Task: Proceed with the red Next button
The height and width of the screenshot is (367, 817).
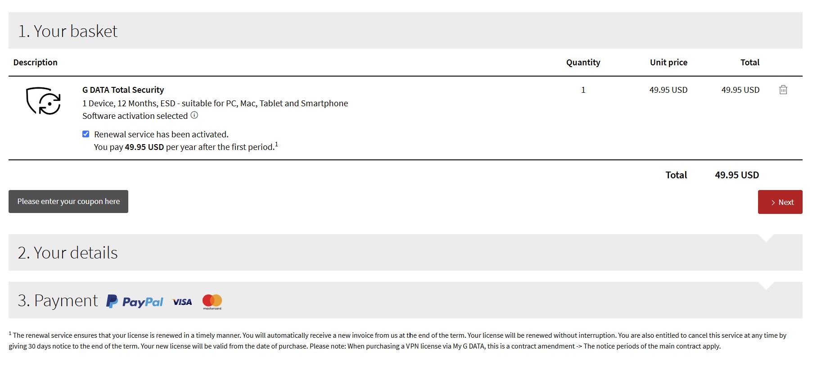Action: click(x=780, y=202)
